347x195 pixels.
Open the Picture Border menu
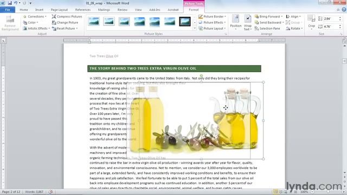pos(212,17)
